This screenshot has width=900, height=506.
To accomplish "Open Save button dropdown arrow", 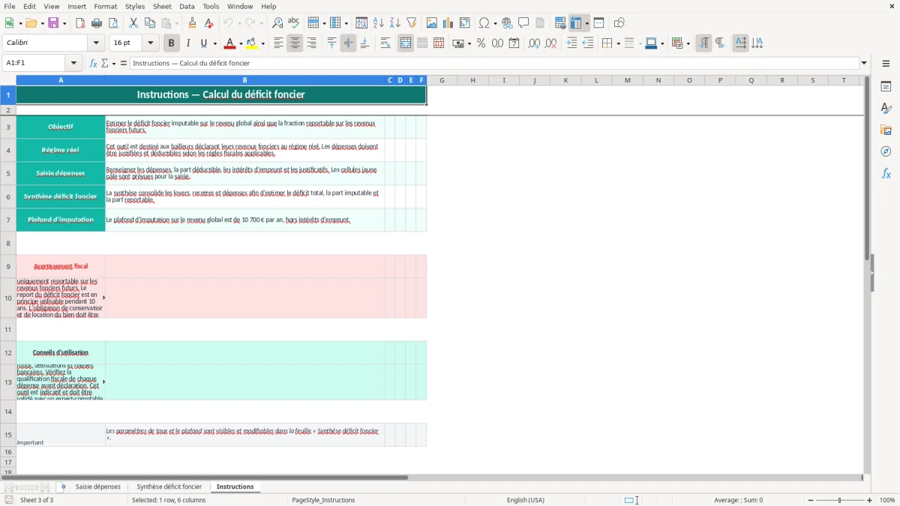I will coord(64,23).
